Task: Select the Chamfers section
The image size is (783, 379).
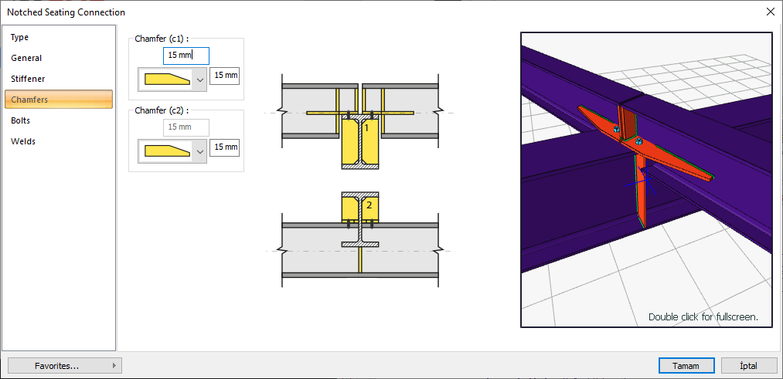Action: coord(29,100)
